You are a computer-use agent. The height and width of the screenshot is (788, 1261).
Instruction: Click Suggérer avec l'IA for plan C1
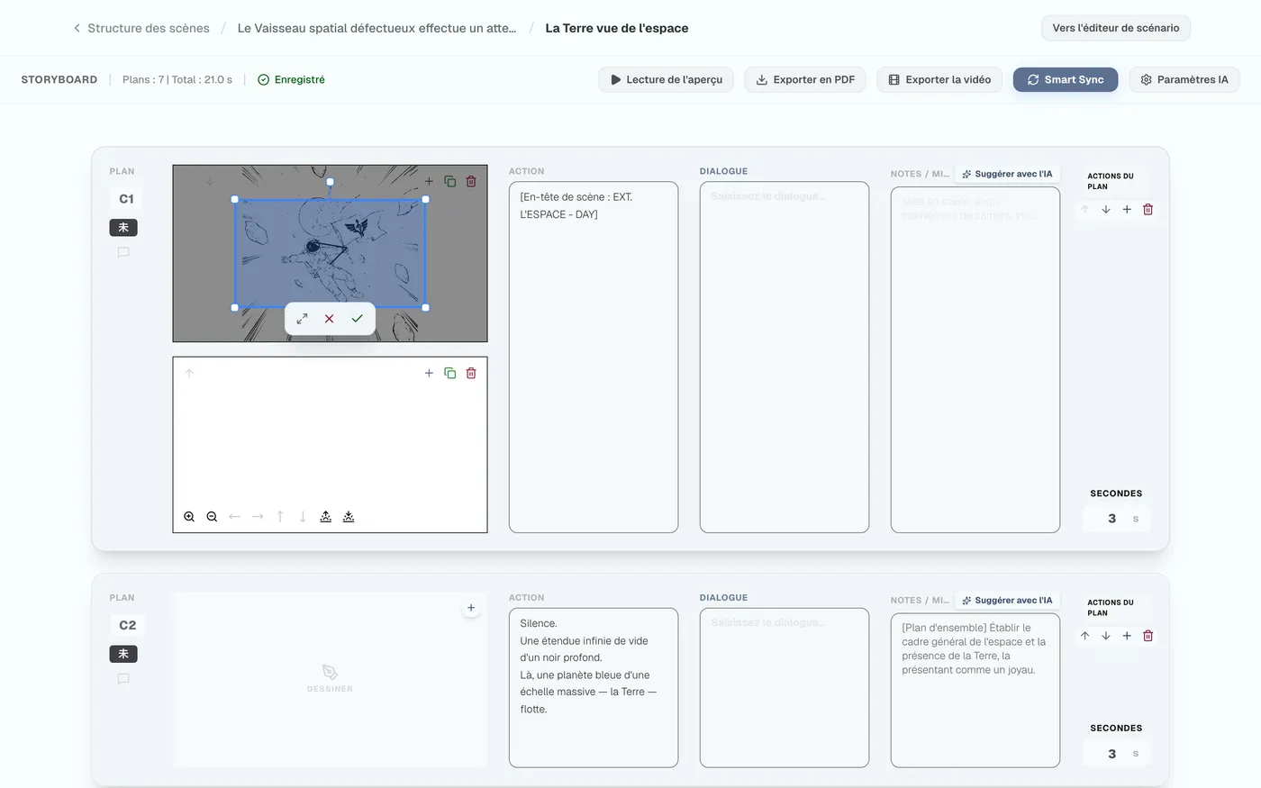click(x=1007, y=174)
